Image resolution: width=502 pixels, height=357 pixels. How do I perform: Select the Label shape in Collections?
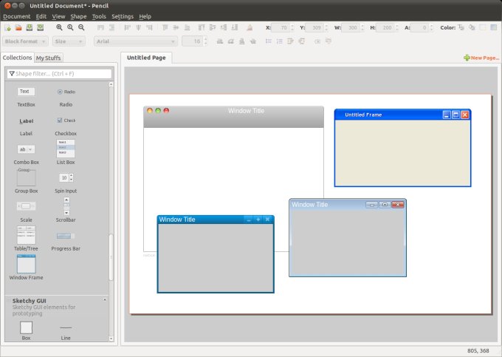(27, 126)
